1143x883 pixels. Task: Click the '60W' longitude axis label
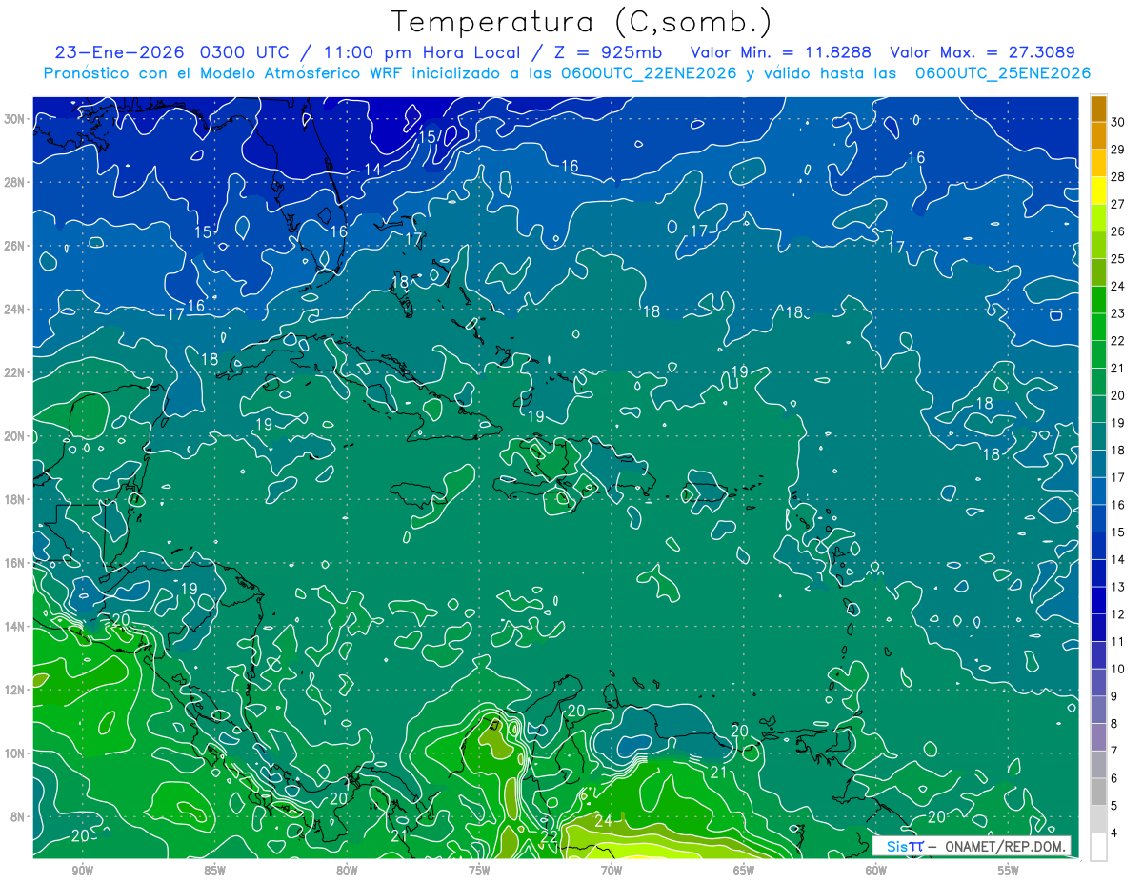point(876,871)
